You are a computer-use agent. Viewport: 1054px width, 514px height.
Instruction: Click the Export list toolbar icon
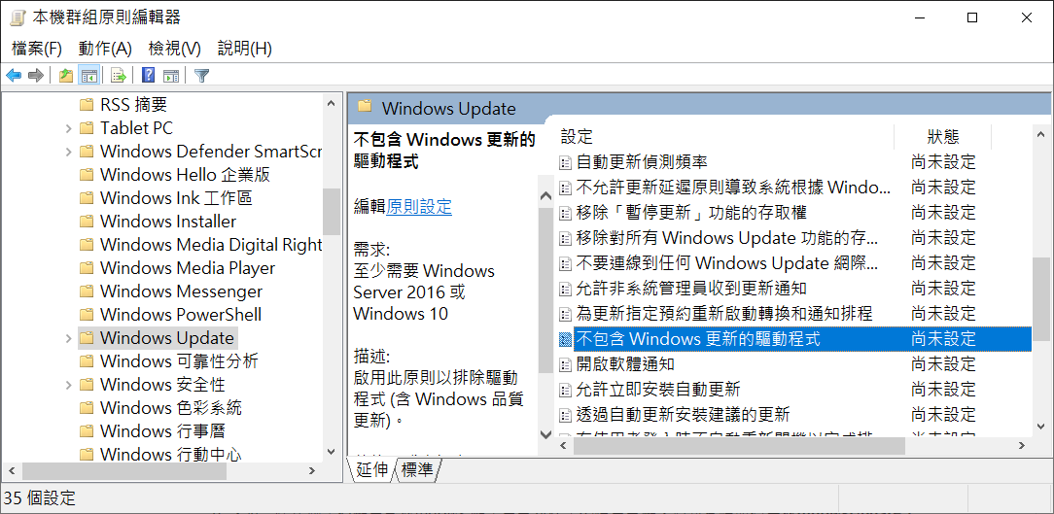click(x=119, y=75)
